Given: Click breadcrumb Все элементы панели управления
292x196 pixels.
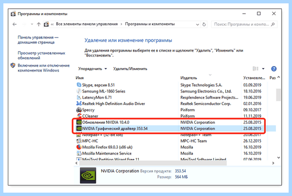Looking at the screenshot, I should tap(87, 24).
